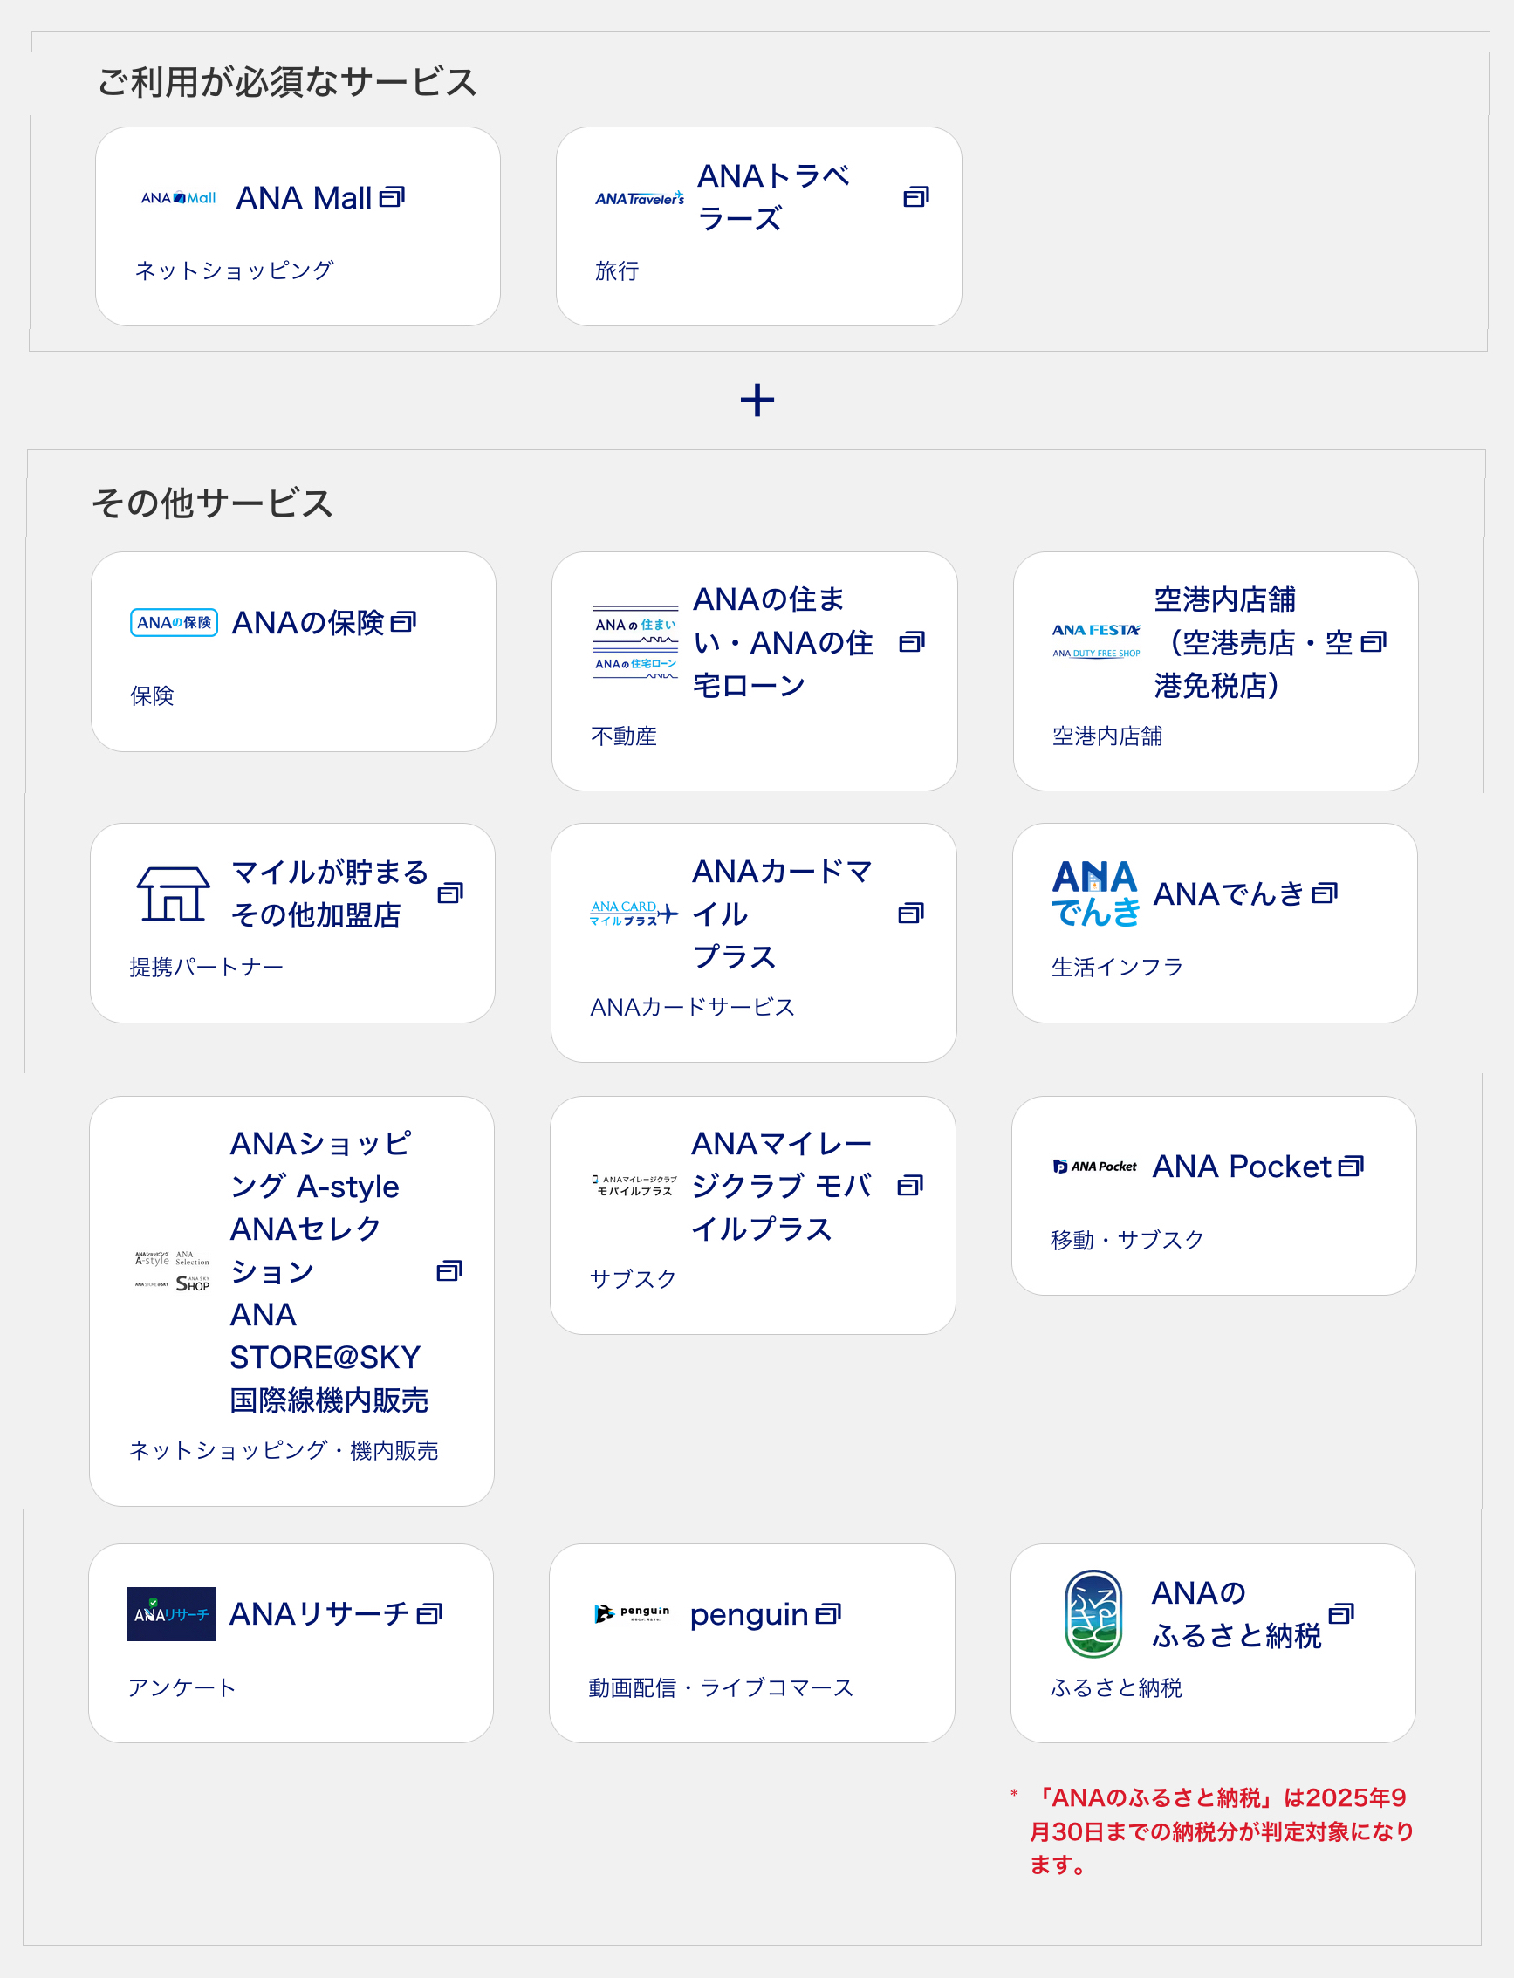The width and height of the screenshot is (1514, 1978).
Task: Click the ANA Pocket logo
Action: [x=1095, y=1167]
